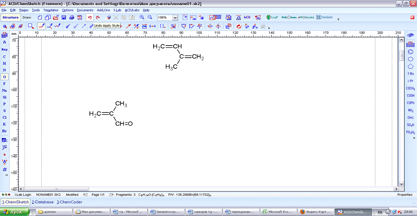Select the Draw Chains tool
This screenshot has height=216, width=417.
click(57, 26)
